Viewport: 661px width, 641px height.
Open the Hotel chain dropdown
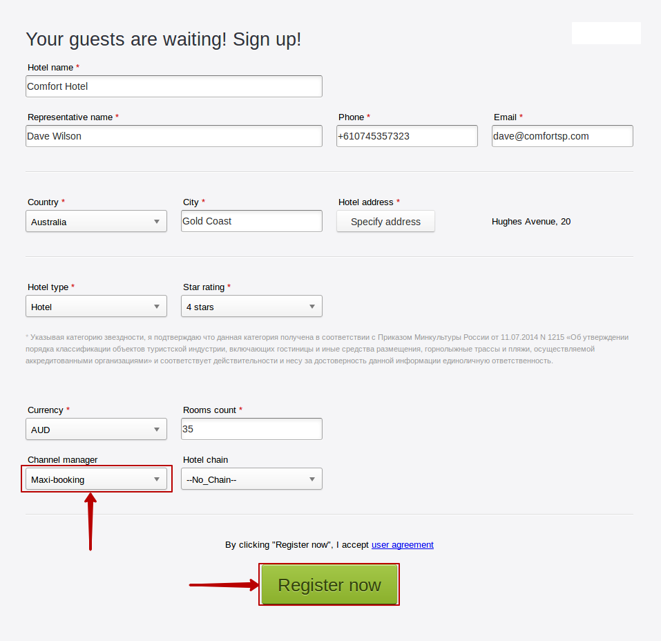tap(251, 479)
